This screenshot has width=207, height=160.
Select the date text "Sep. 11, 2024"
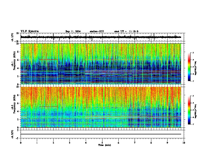[73, 31]
